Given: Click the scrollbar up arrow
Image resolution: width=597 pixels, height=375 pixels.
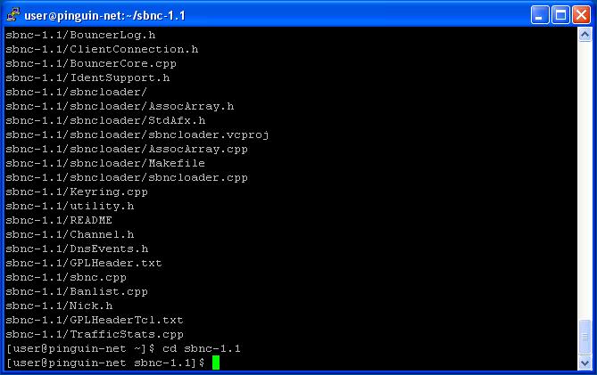Looking at the screenshot, I should point(585,35).
